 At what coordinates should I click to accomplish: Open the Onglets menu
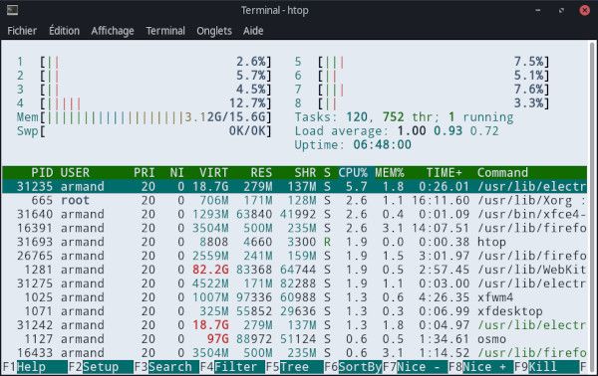(x=214, y=31)
